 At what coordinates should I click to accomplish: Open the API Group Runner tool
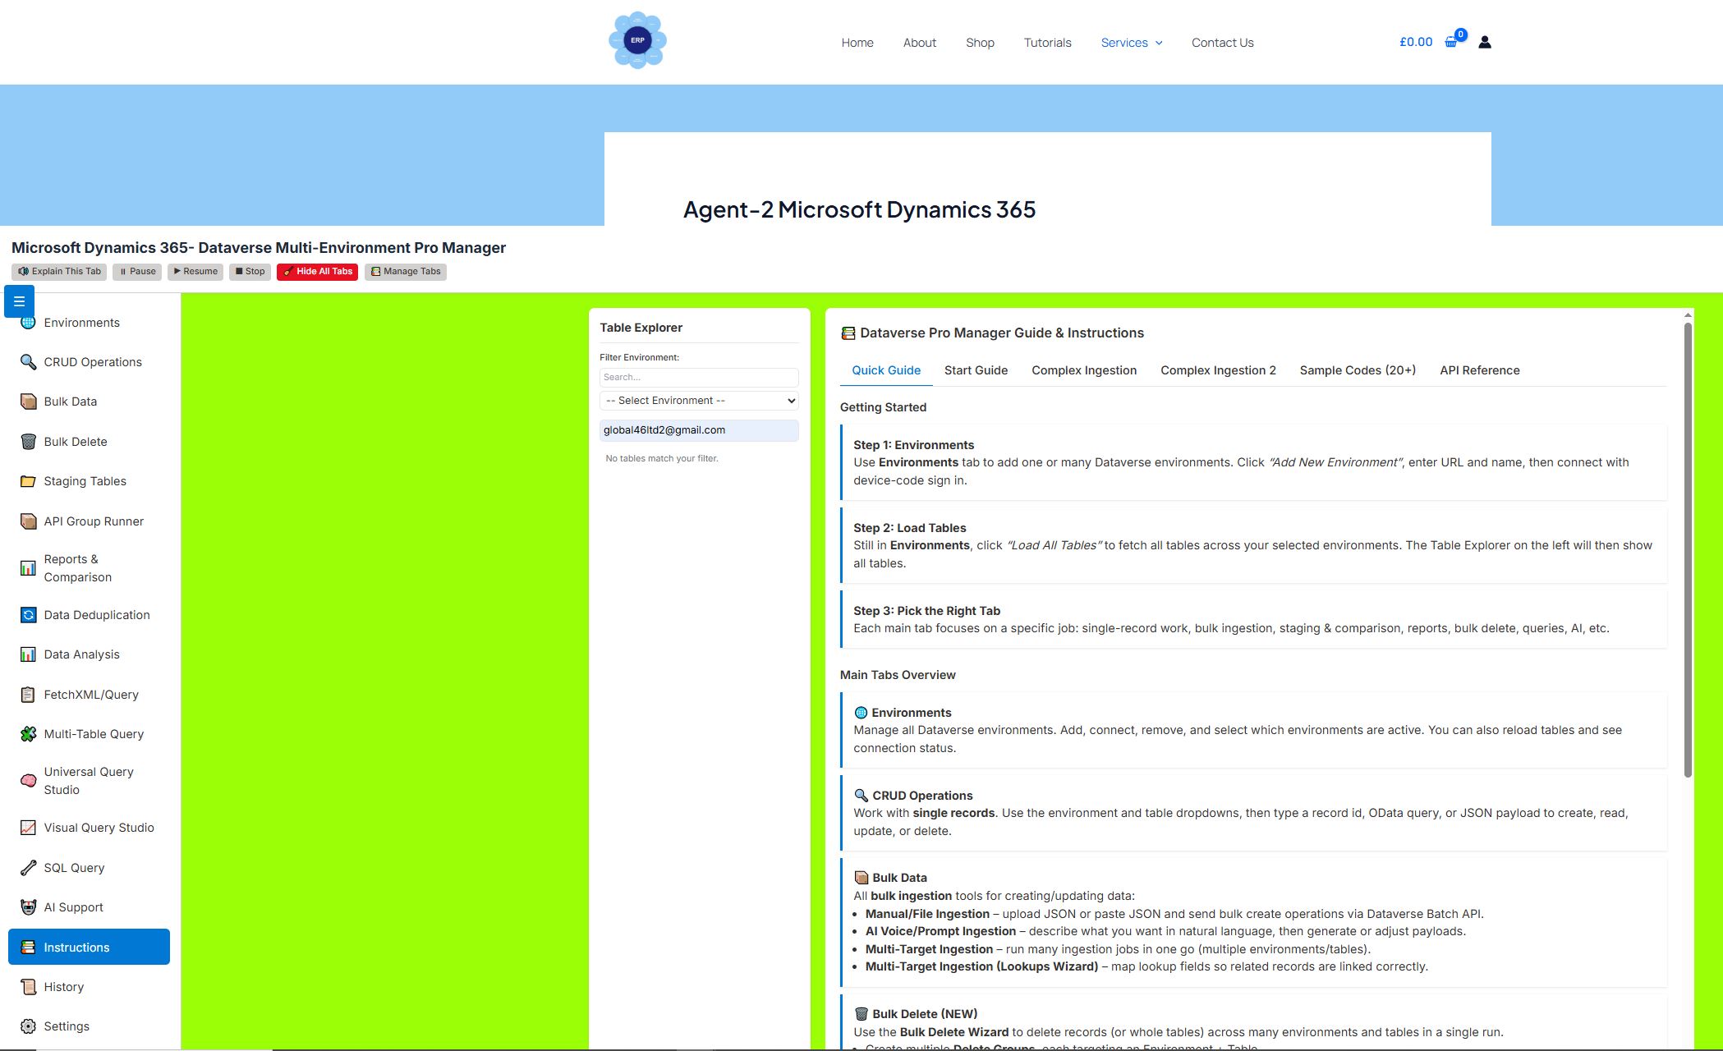point(94,521)
